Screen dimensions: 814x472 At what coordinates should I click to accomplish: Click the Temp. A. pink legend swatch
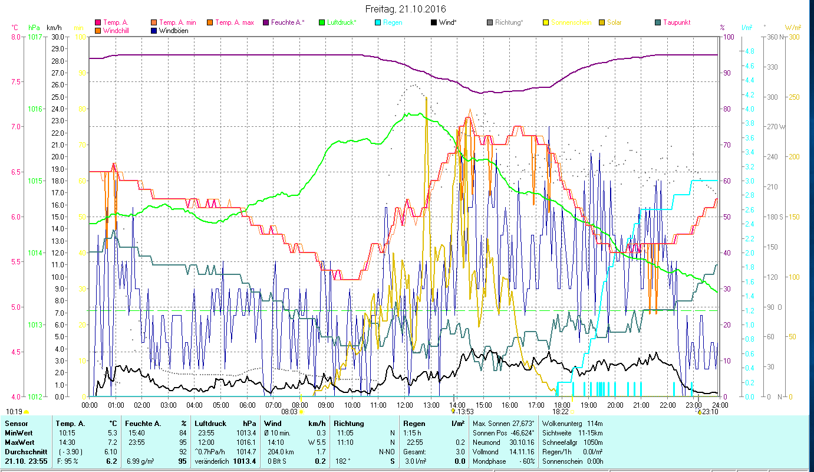point(98,23)
